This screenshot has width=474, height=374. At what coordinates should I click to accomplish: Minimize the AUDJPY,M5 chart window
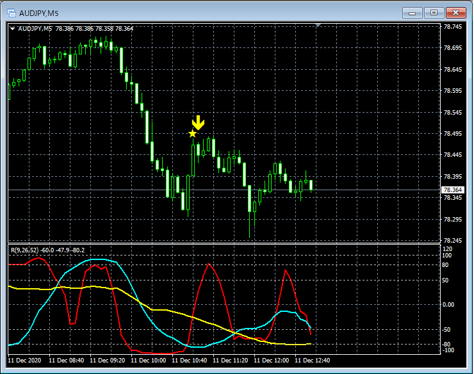tap(413, 12)
